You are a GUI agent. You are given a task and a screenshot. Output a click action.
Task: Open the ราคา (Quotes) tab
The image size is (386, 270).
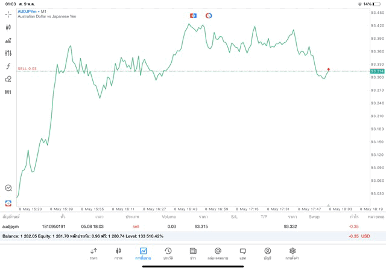[x=93, y=253]
